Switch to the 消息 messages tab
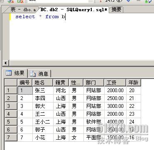Image resolution: width=154 pixels, height=150 pixels. pos(39,74)
